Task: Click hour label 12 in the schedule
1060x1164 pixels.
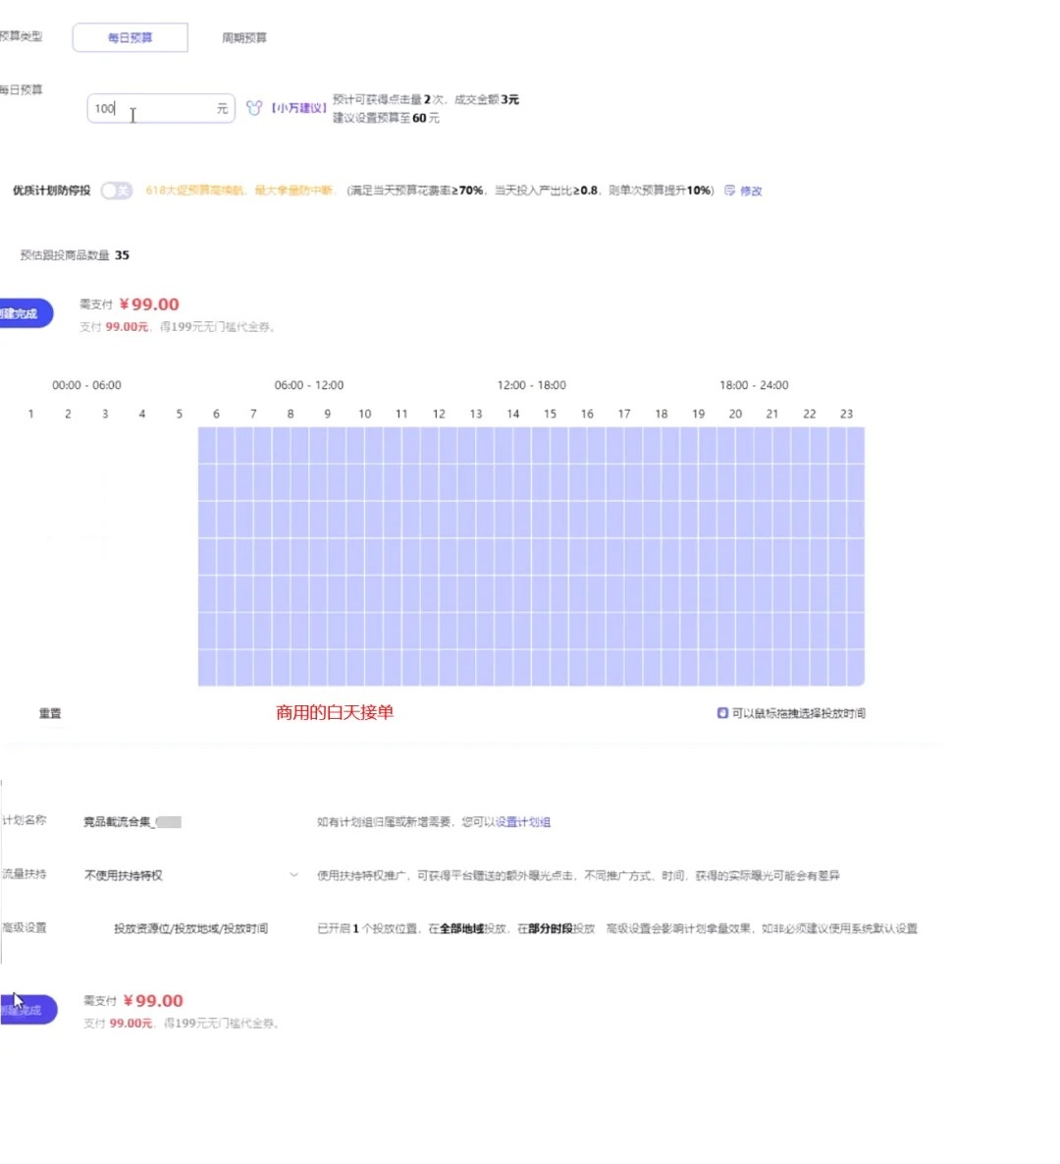Action: coord(439,415)
